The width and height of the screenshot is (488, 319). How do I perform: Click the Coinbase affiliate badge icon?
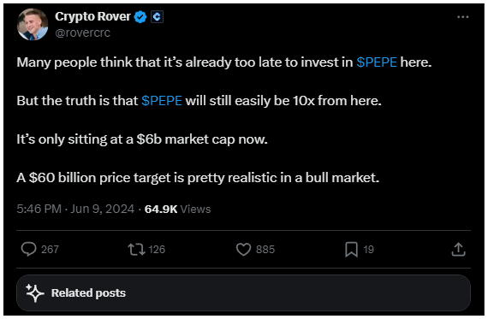pos(158,17)
